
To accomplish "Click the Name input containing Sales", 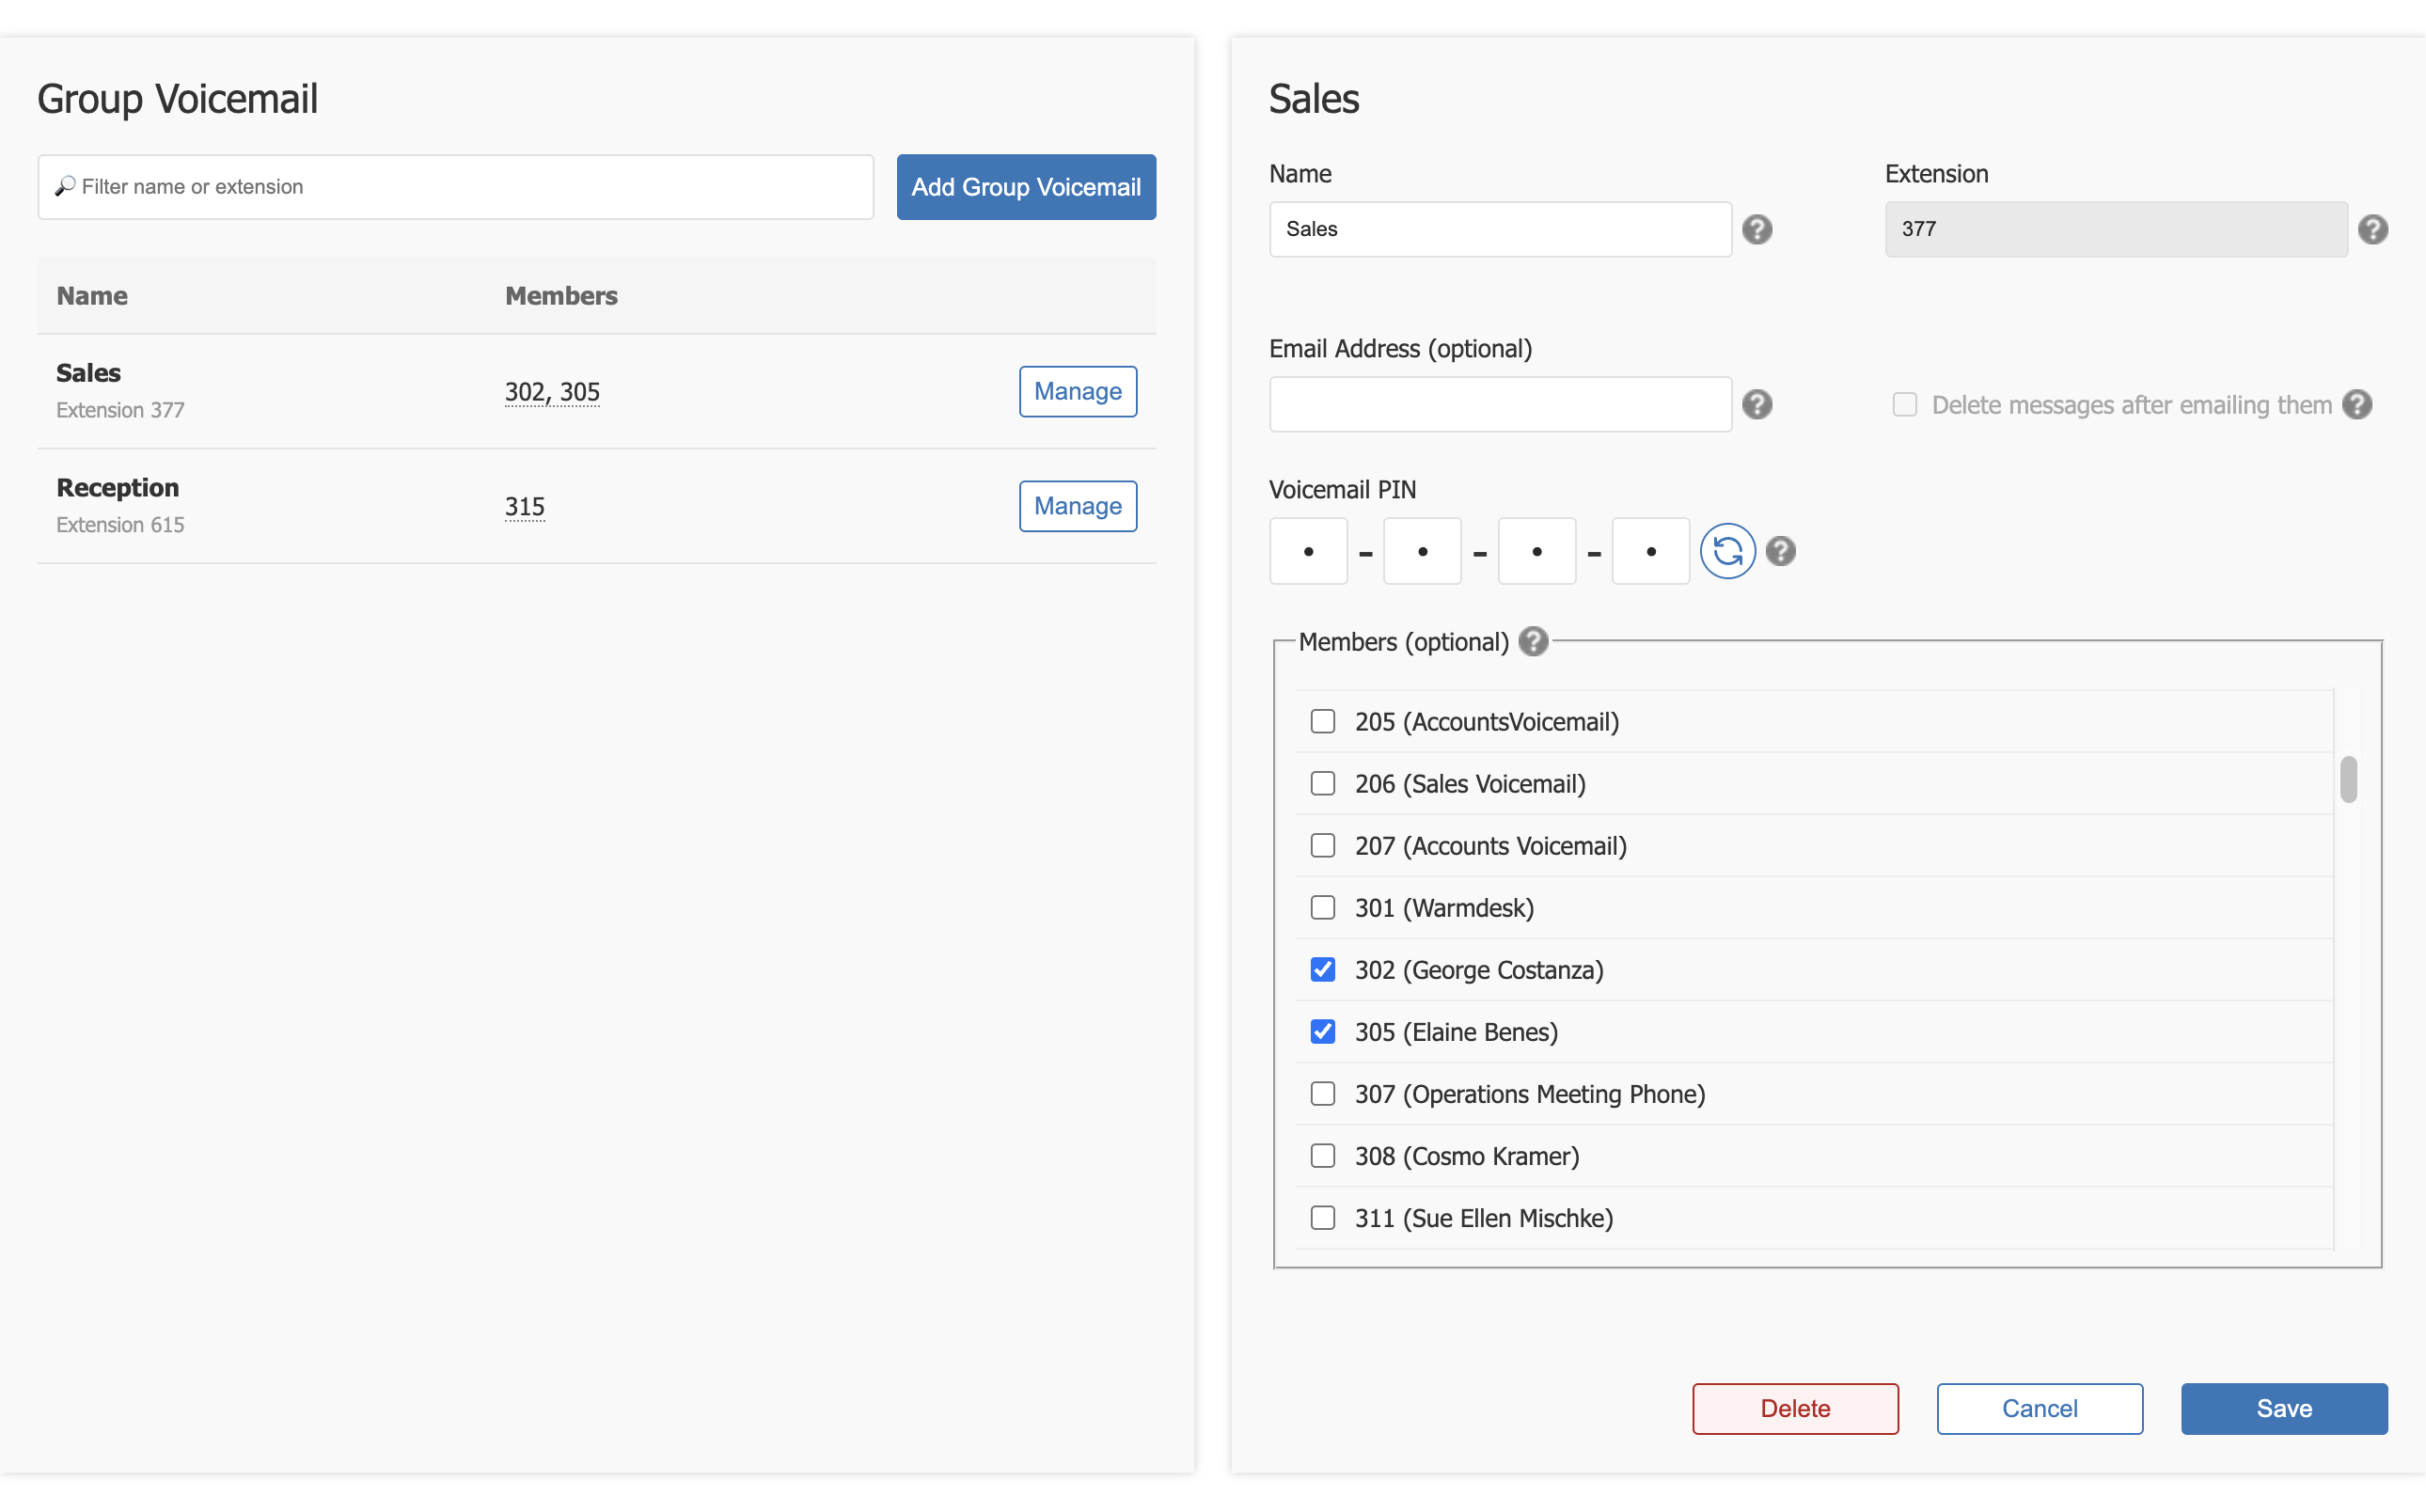I will coord(1500,229).
